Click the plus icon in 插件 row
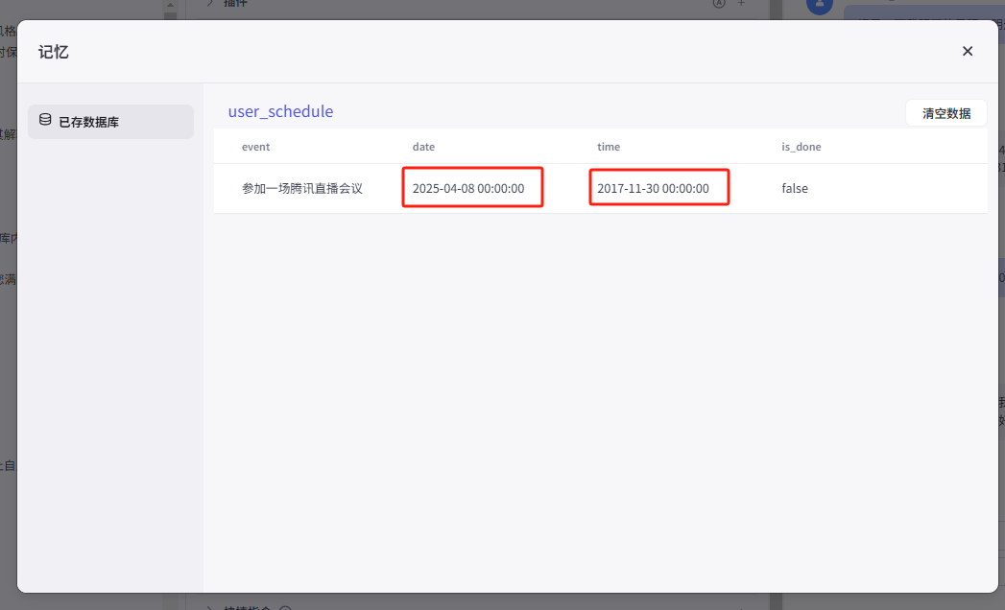Viewport: 1005px width, 610px height. pyautogui.click(x=741, y=4)
